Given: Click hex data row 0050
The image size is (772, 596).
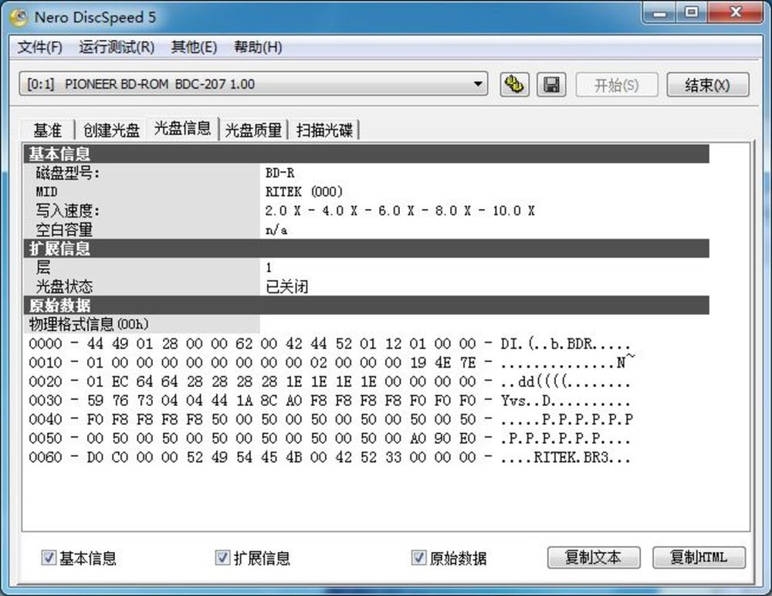Looking at the screenshot, I should tap(330, 438).
